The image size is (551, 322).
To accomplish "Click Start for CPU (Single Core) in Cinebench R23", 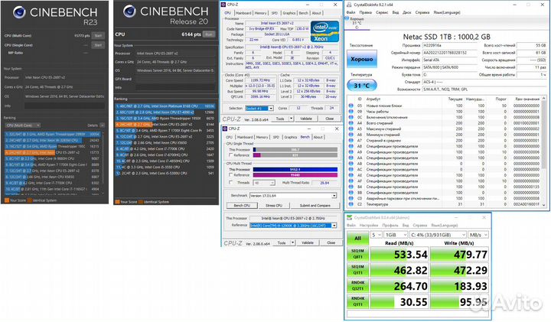I will click(98, 45).
